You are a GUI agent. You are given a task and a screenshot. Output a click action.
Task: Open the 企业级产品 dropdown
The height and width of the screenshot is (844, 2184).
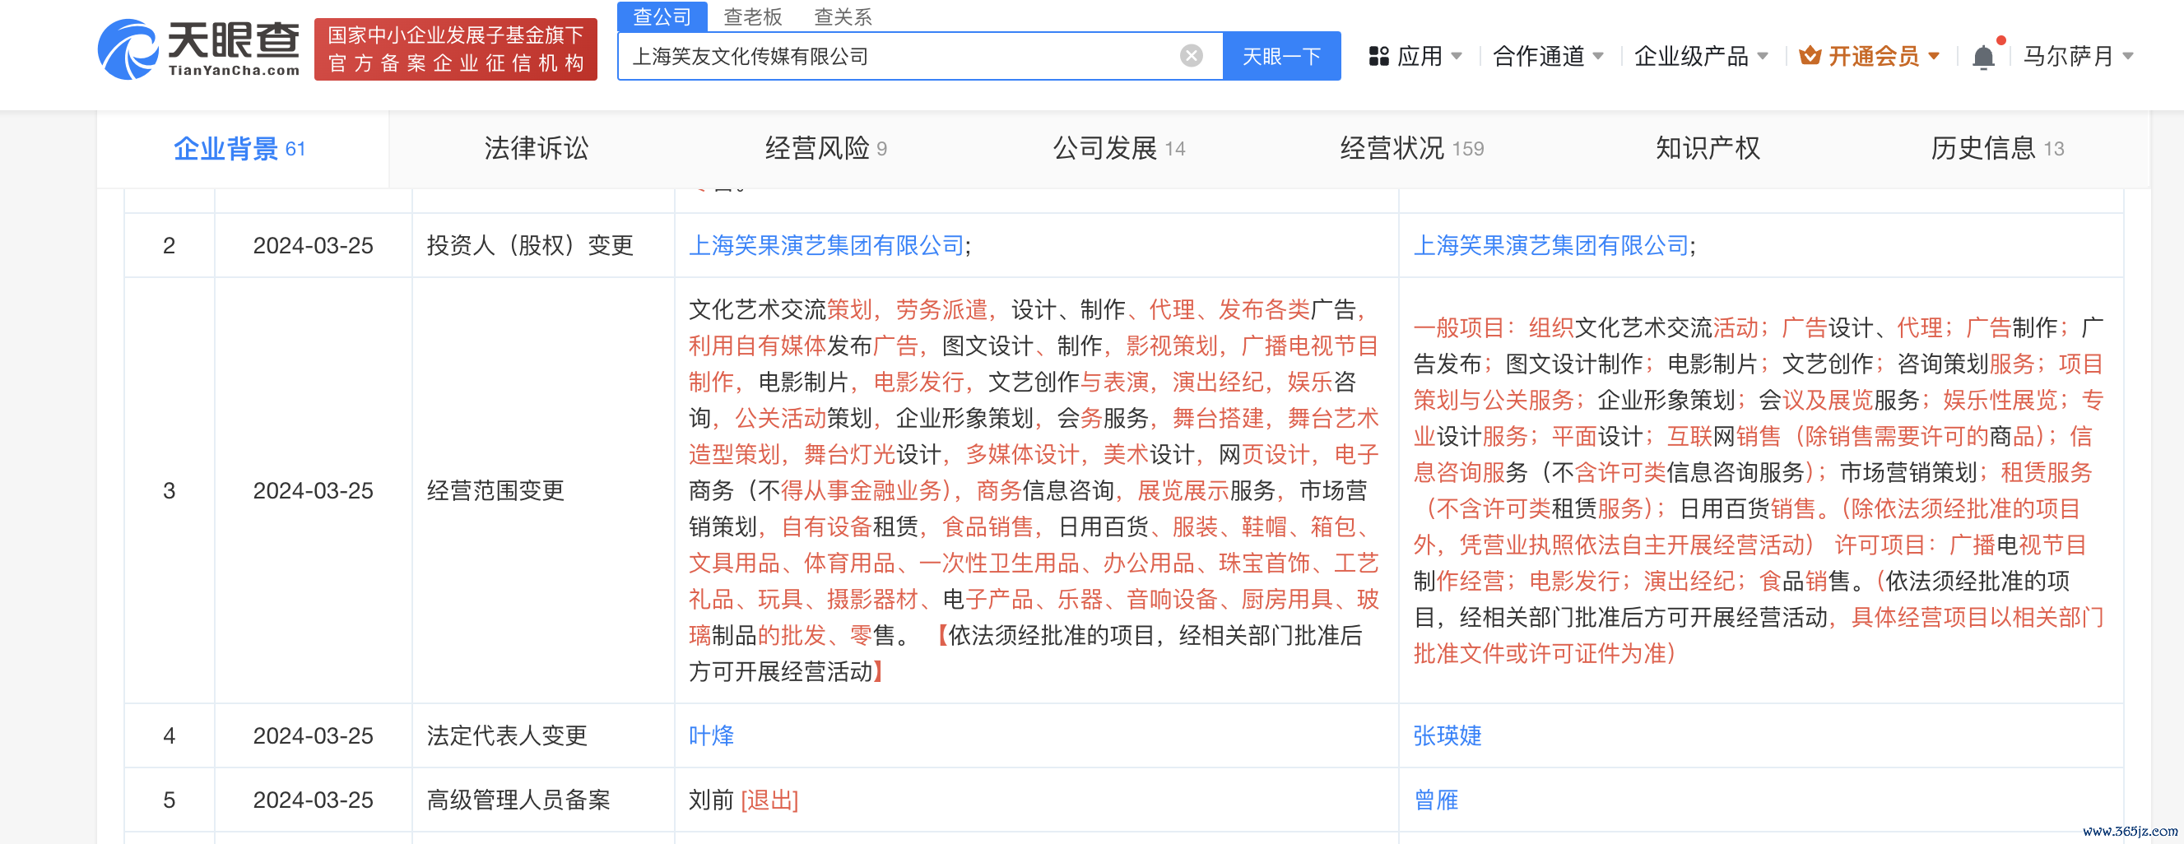pyautogui.click(x=1700, y=57)
